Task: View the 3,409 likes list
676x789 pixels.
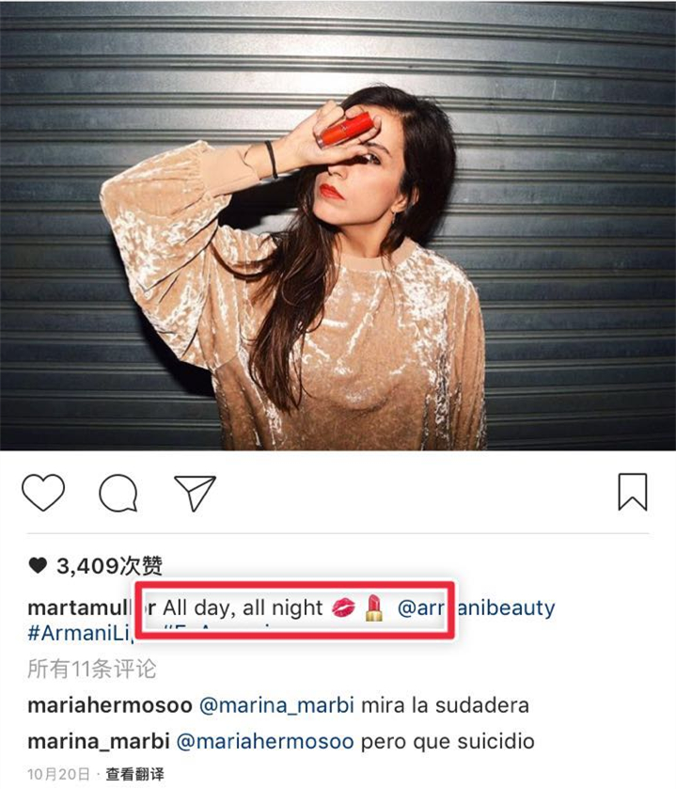Action: 109,566
